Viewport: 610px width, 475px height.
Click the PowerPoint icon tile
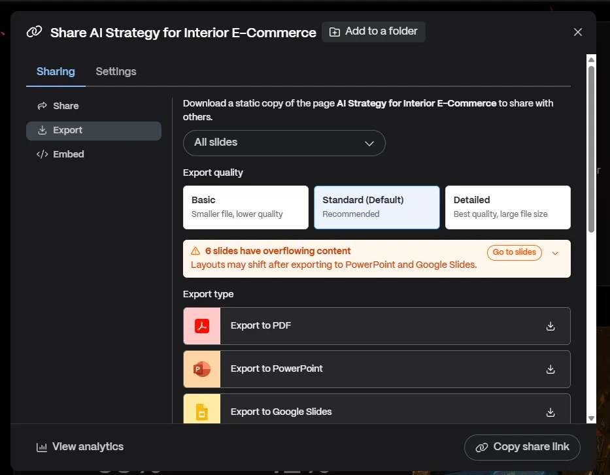coord(202,369)
